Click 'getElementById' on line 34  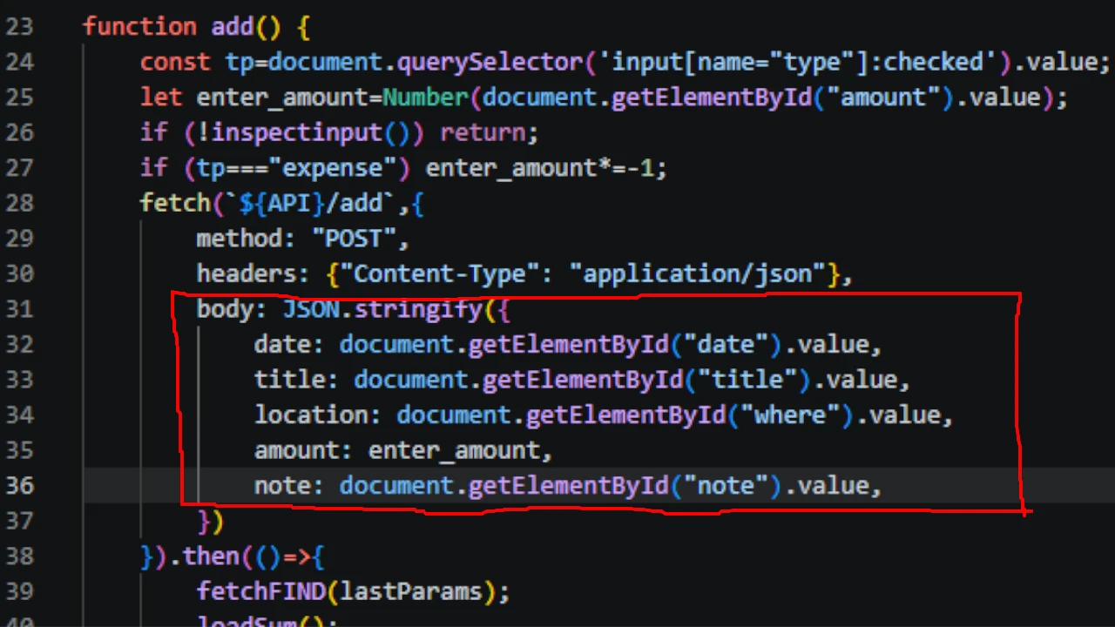(x=626, y=415)
